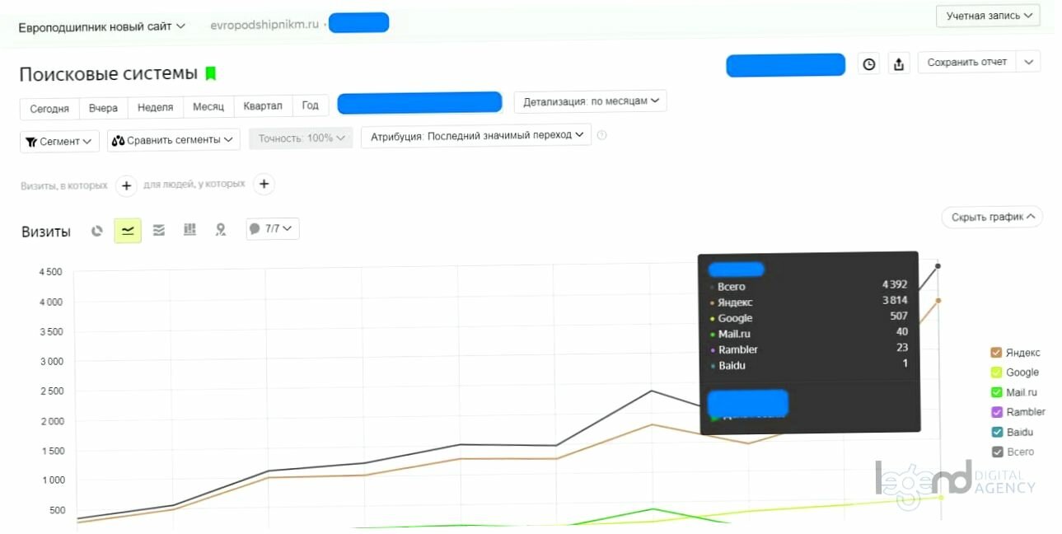This screenshot has width=1062, height=534.
Task: Open the Учетная запись dropdown
Action: click(x=988, y=16)
